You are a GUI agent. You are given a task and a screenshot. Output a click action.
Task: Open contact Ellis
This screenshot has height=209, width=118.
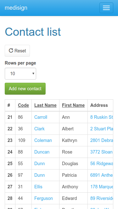(38, 187)
